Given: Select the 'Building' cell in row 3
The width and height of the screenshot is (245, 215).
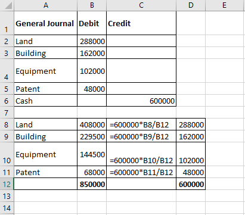Looking at the screenshot, I should [x=46, y=53].
